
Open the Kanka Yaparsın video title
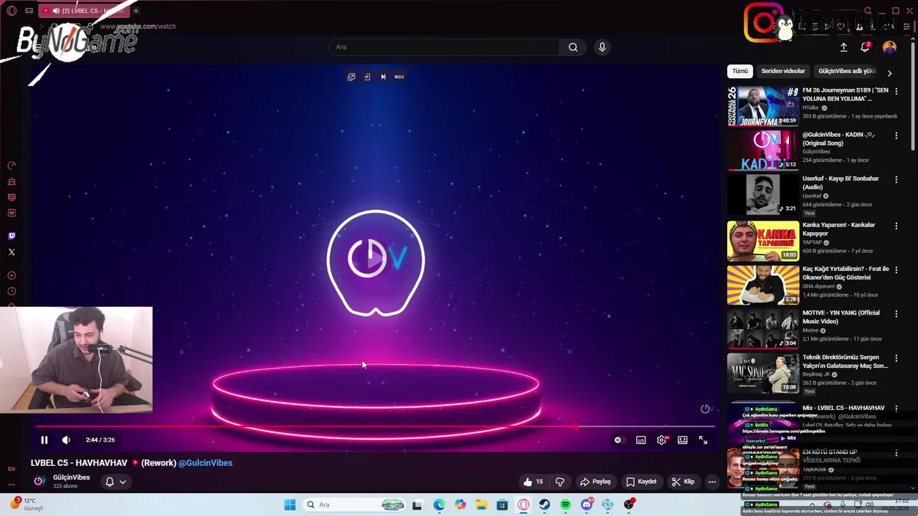pos(838,229)
